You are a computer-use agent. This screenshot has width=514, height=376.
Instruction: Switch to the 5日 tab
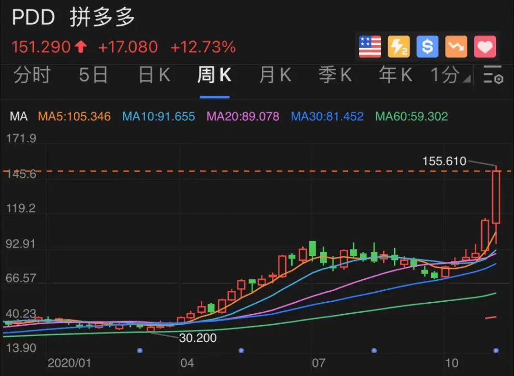point(93,75)
